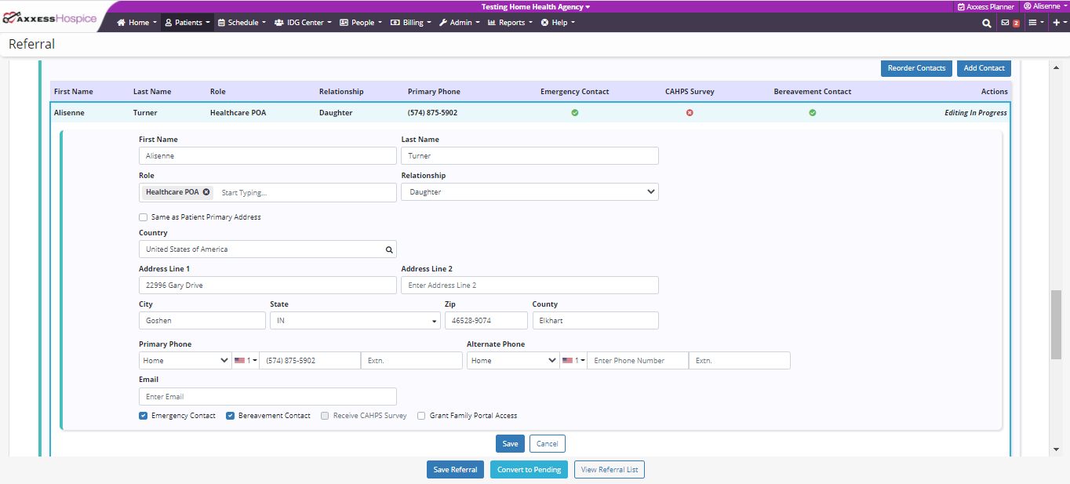Open the messages envelope icon

1005,23
